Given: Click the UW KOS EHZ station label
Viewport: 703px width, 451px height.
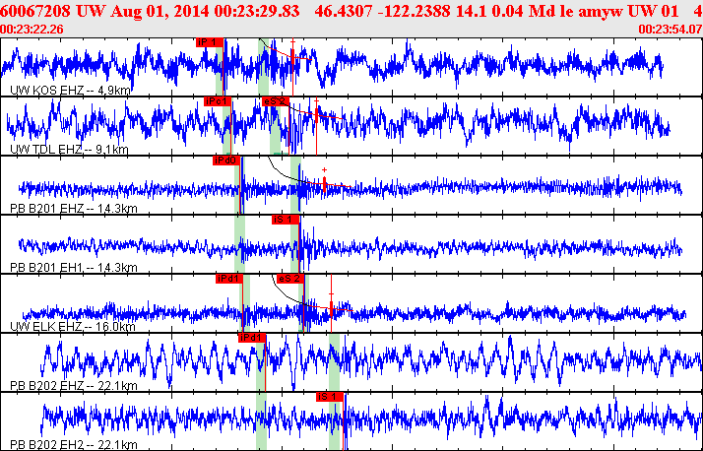Looking at the screenshot, I should click(70, 91).
